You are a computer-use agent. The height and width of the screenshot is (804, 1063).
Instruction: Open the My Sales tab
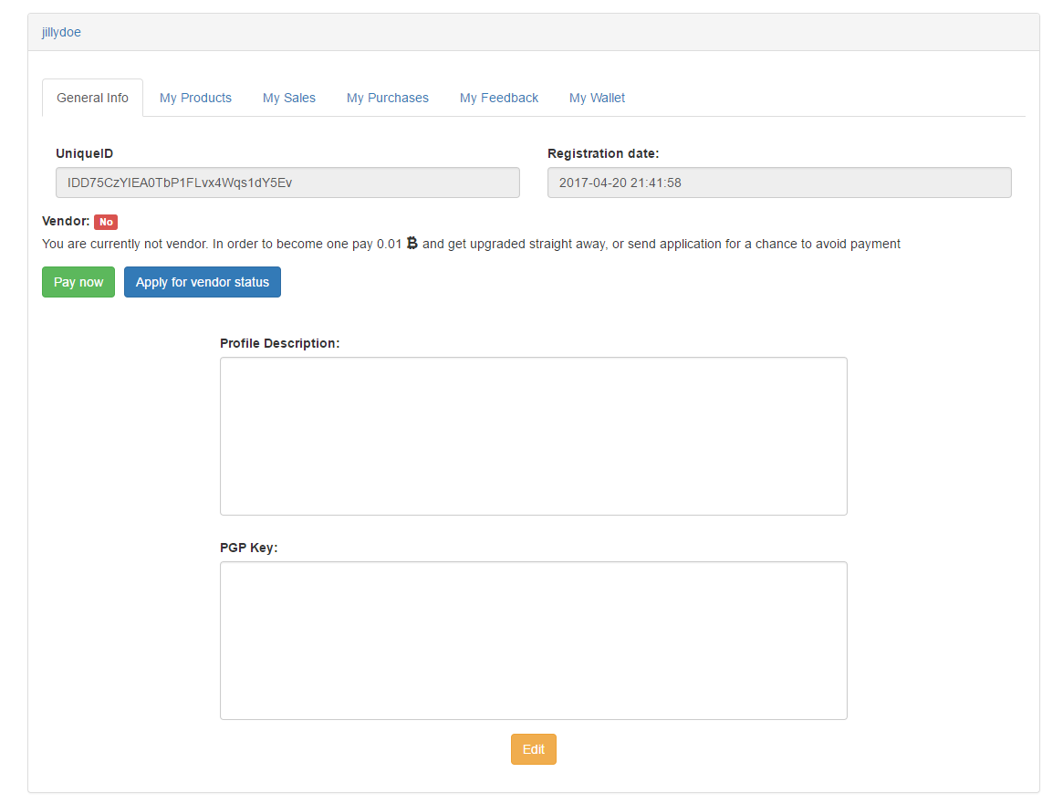point(289,98)
